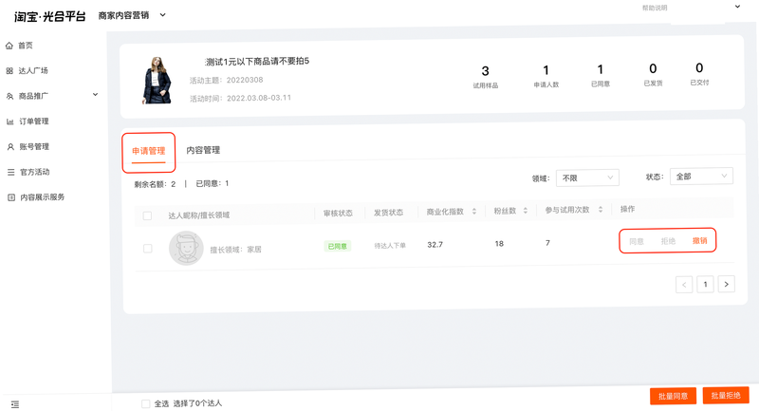759x411 pixels.
Task: Expand the 商品推广 sidebar menu
Action: pos(96,94)
